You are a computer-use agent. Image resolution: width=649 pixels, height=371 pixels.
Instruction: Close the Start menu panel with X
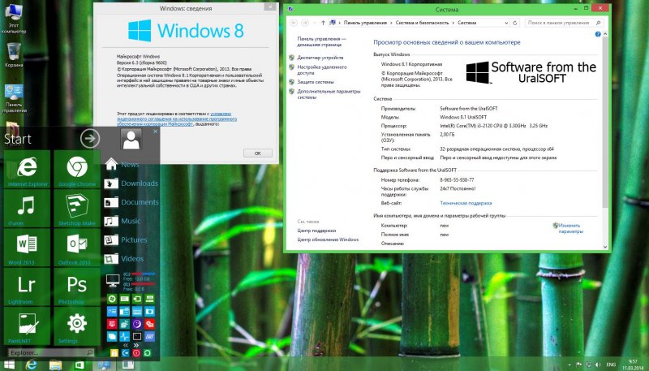(x=155, y=132)
